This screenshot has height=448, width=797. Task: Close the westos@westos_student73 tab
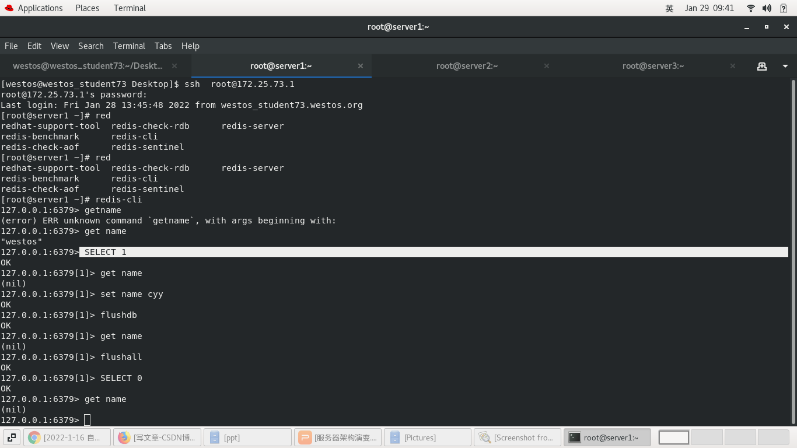(x=174, y=66)
